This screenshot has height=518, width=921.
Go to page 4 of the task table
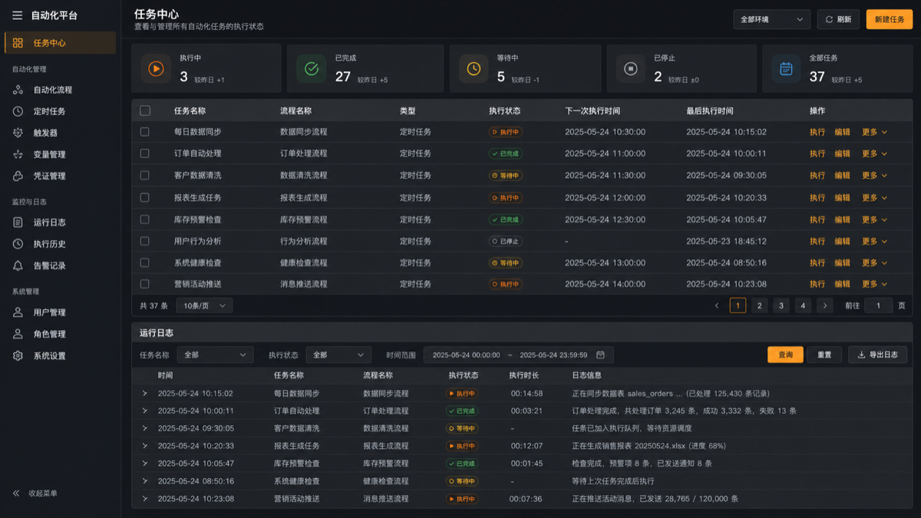click(x=803, y=305)
